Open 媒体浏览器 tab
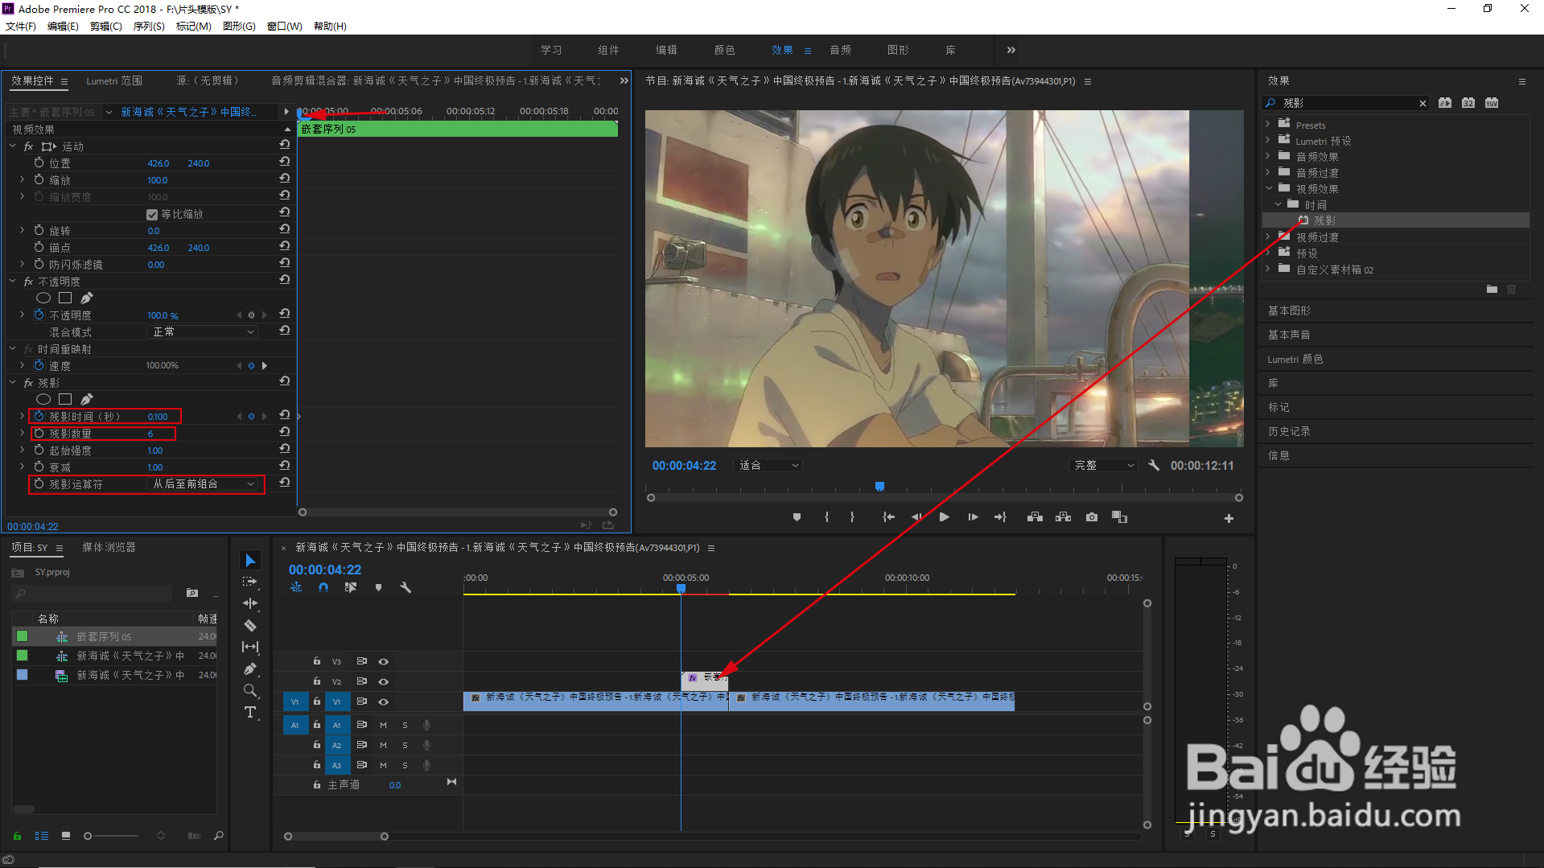Screen dimensions: 1544x868 click(109, 547)
